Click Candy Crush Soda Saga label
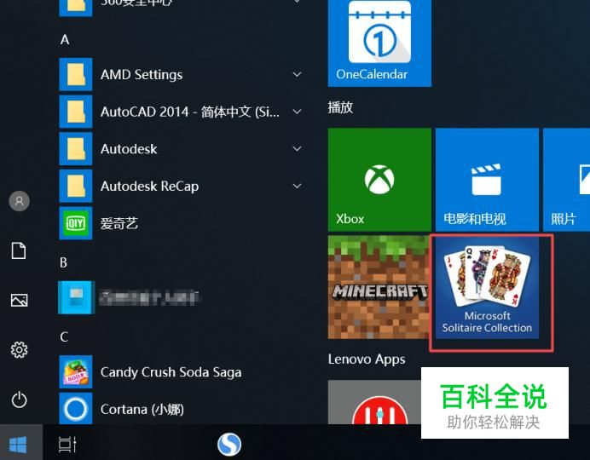The height and width of the screenshot is (460, 590). [171, 372]
